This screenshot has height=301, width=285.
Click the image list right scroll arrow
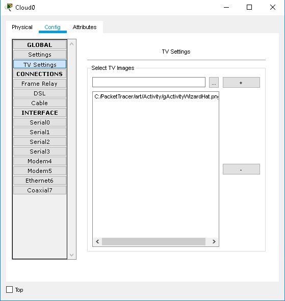click(214, 241)
